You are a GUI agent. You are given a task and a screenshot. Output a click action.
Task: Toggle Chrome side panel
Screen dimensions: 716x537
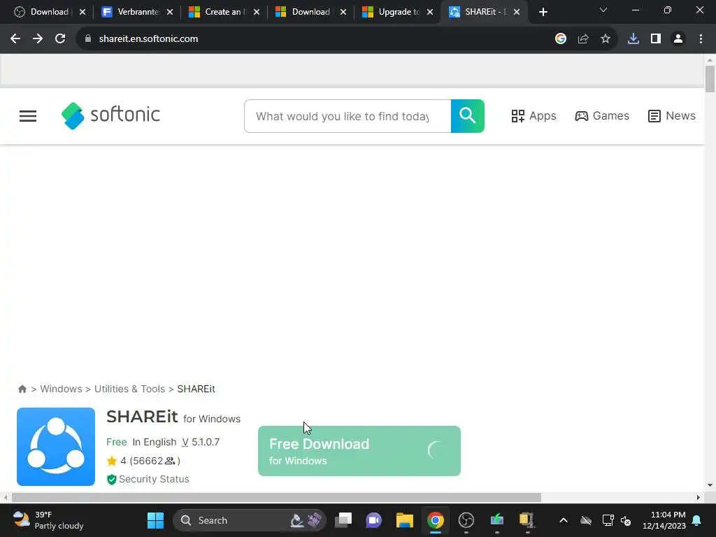coord(656,39)
